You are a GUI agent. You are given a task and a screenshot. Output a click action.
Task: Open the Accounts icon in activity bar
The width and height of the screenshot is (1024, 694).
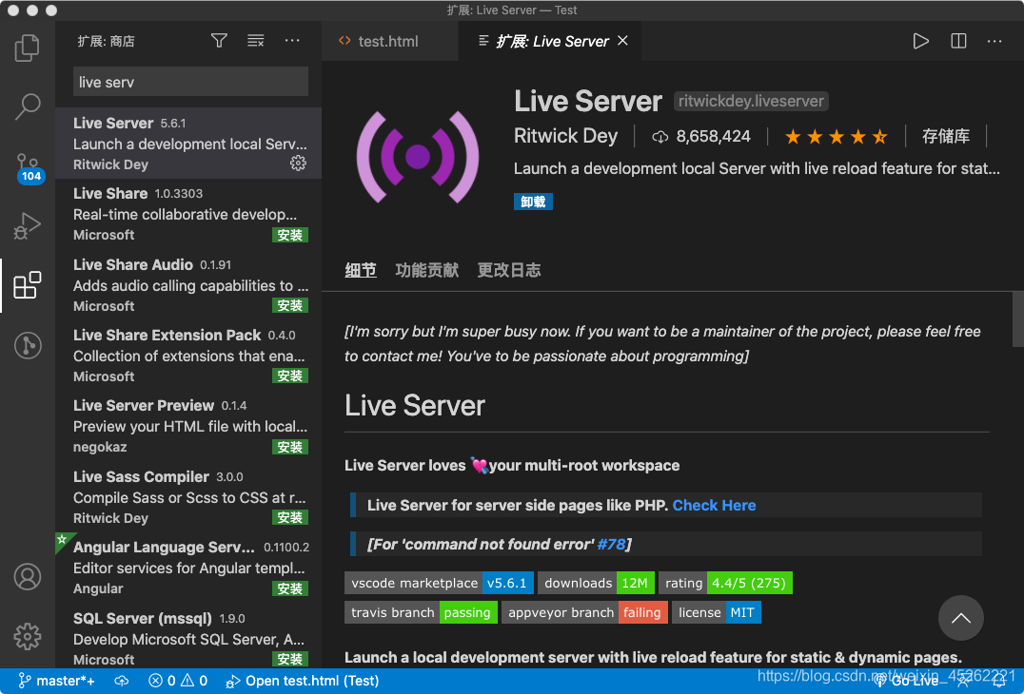pos(28,577)
